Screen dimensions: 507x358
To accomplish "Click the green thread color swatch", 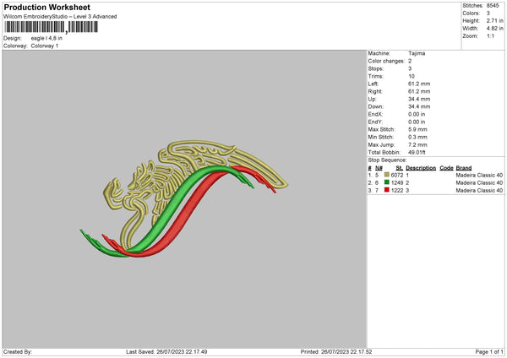I will click(387, 182).
